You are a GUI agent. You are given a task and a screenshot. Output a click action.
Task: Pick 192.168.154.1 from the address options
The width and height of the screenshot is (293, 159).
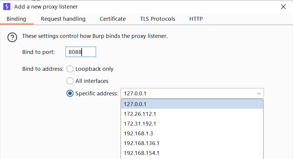(192, 153)
